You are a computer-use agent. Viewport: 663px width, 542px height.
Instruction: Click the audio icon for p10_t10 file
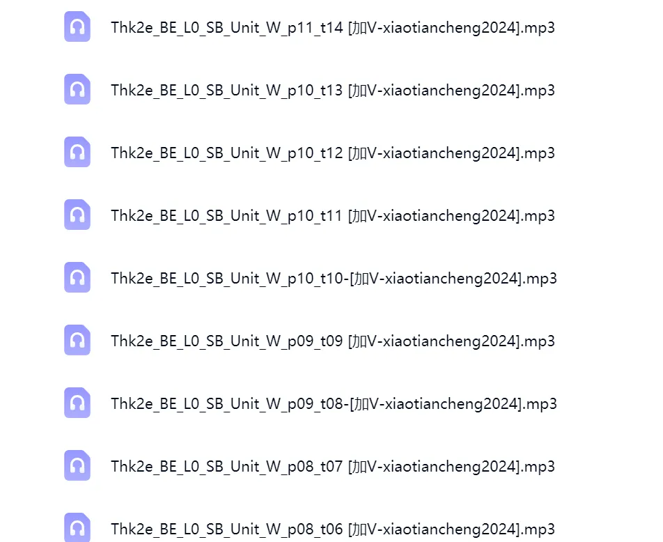[77, 277]
